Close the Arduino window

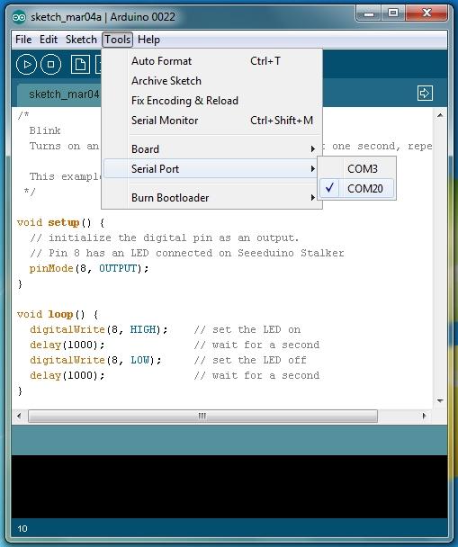pyautogui.click(x=427, y=13)
